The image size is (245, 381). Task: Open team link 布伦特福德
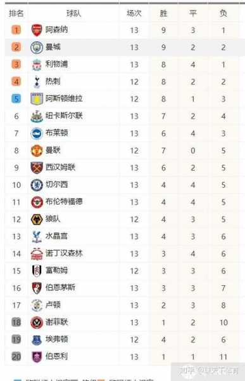coord(64,202)
